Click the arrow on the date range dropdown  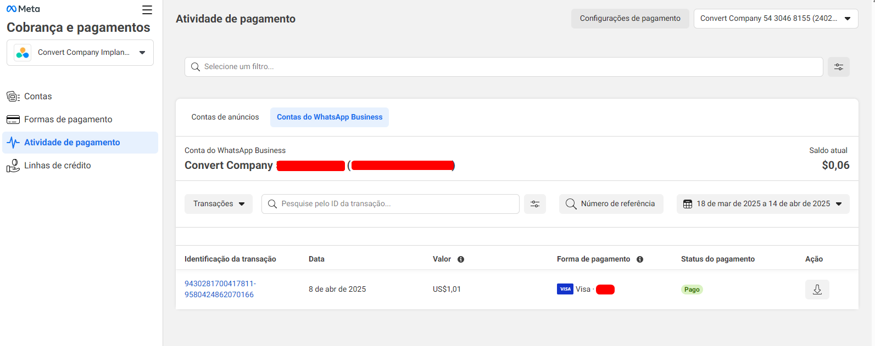coord(839,204)
